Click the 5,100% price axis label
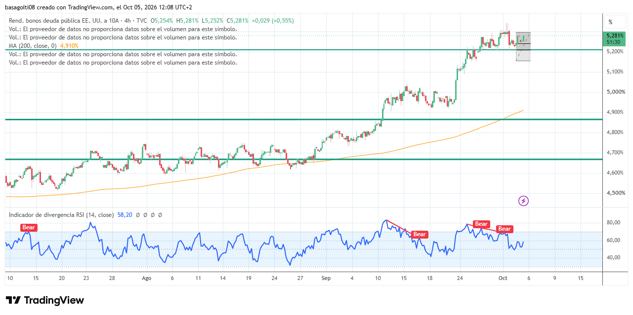 point(615,71)
